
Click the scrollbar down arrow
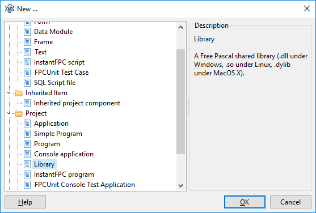181,185
